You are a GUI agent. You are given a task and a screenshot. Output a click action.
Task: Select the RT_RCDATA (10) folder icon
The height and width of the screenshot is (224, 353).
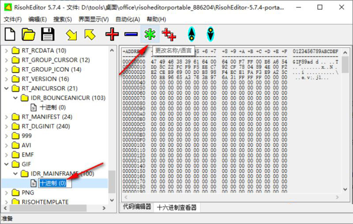click(15, 50)
